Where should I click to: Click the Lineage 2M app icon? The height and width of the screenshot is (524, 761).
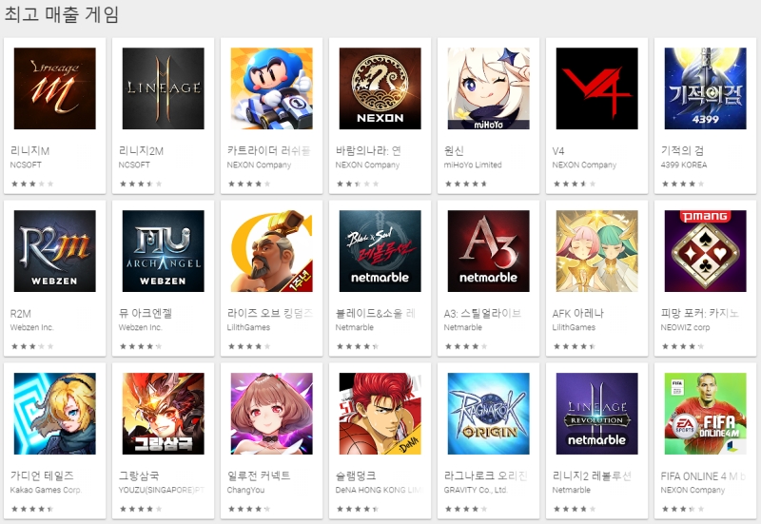click(163, 88)
